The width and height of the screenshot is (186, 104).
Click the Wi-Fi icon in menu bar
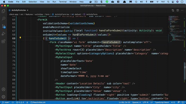click(158, 2)
